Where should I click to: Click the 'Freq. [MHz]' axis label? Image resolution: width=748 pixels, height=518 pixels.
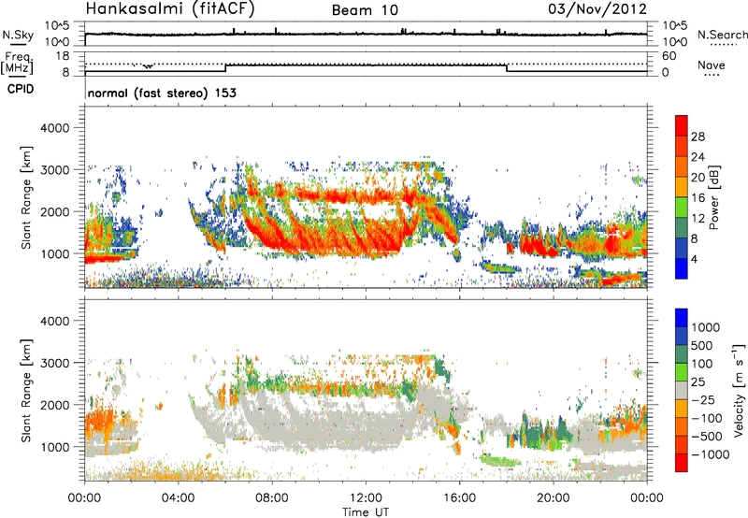[18, 63]
